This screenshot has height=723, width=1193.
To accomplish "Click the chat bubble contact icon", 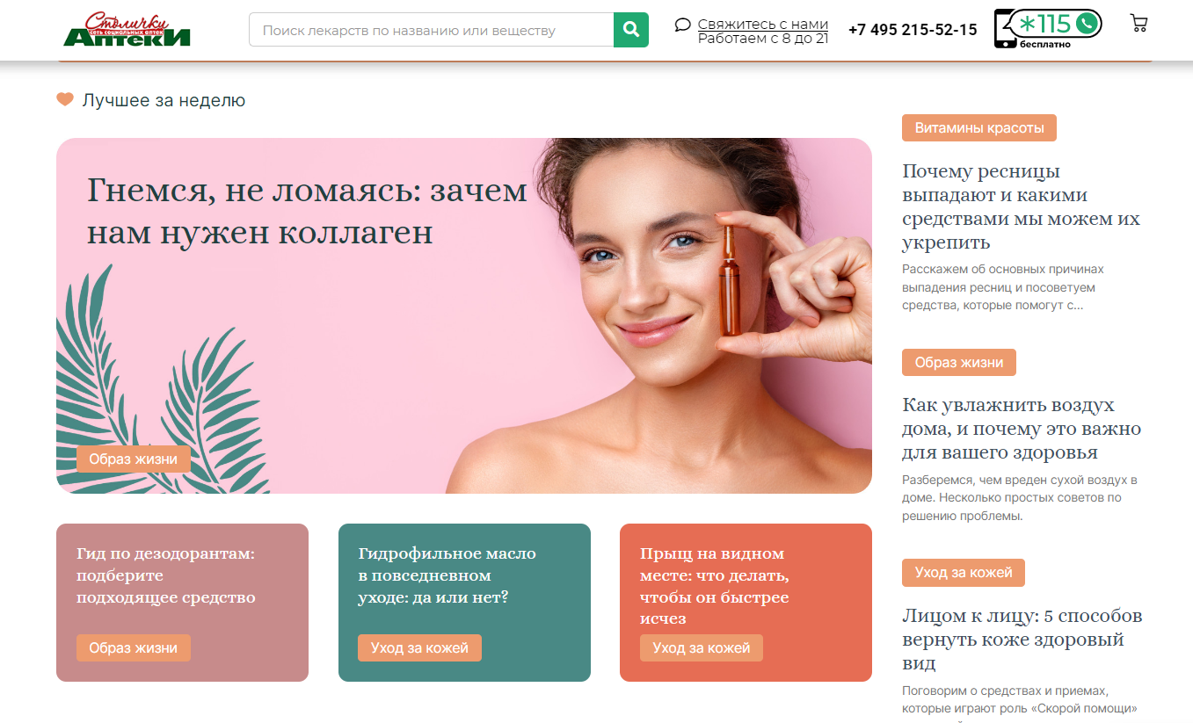I will [683, 25].
